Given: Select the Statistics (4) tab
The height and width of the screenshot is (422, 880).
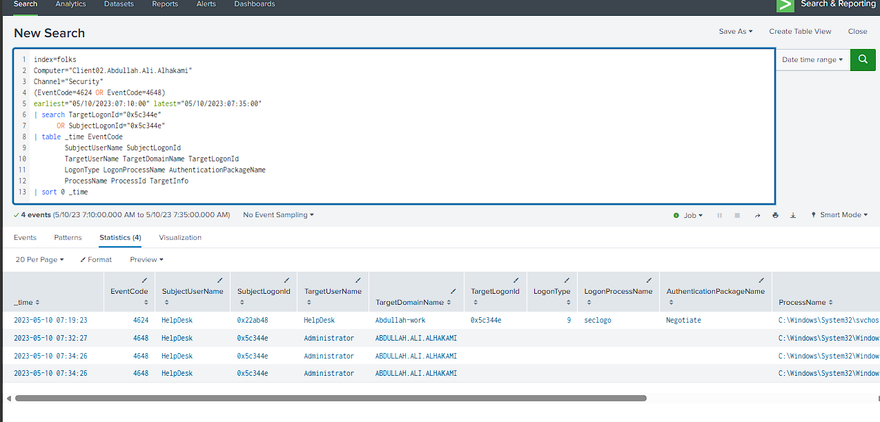Looking at the screenshot, I should pos(120,238).
